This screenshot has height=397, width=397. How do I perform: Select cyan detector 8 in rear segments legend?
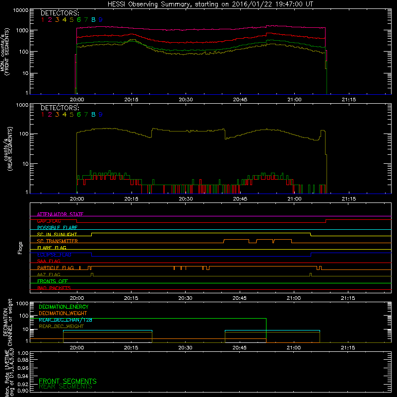(93, 115)
